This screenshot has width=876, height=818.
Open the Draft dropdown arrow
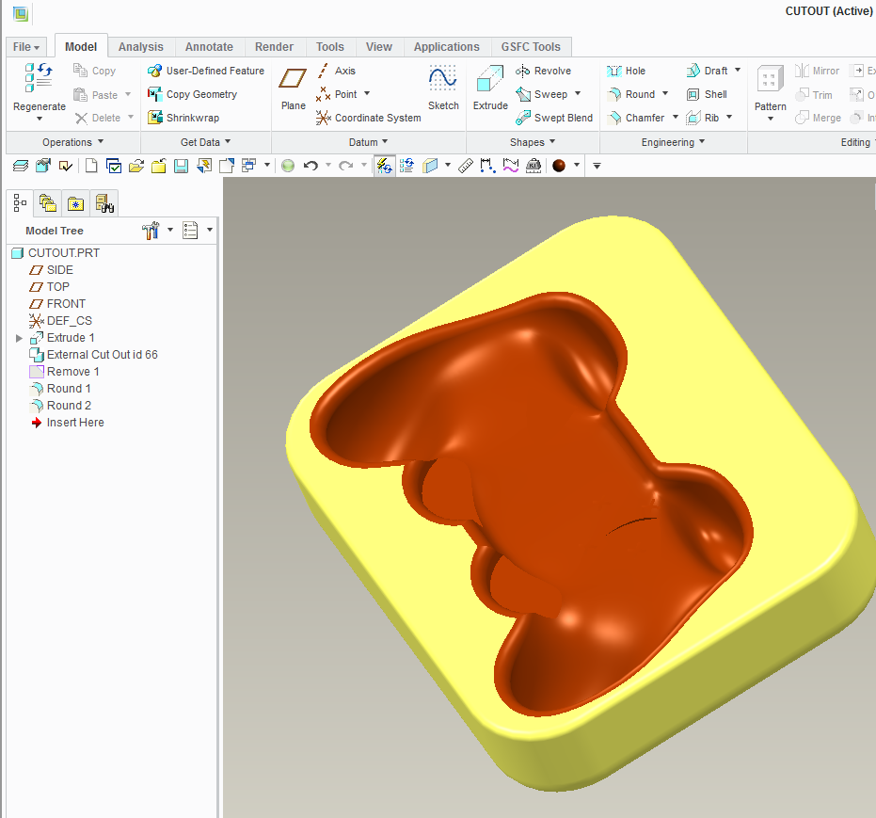click(x=738, y=71)
